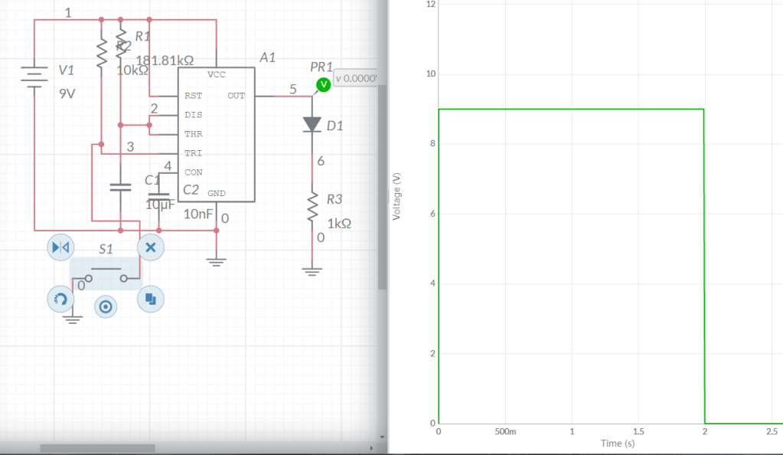Click the flip horizontally icon near S1
The height and width of the screenshot is (455, 783).
(60, 247)
